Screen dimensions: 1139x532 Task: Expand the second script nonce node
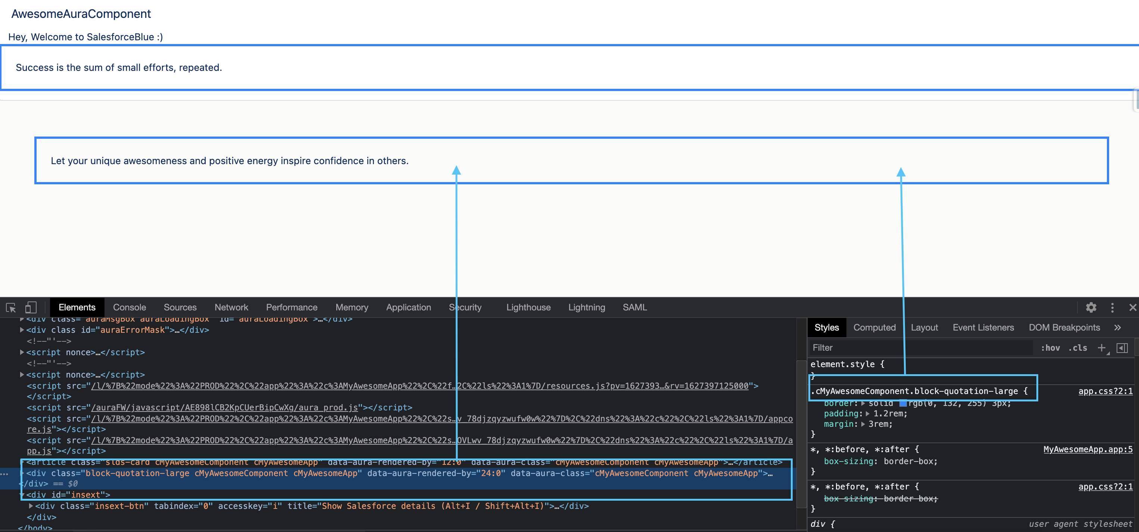pyautogui.click(x=22, y=375)
